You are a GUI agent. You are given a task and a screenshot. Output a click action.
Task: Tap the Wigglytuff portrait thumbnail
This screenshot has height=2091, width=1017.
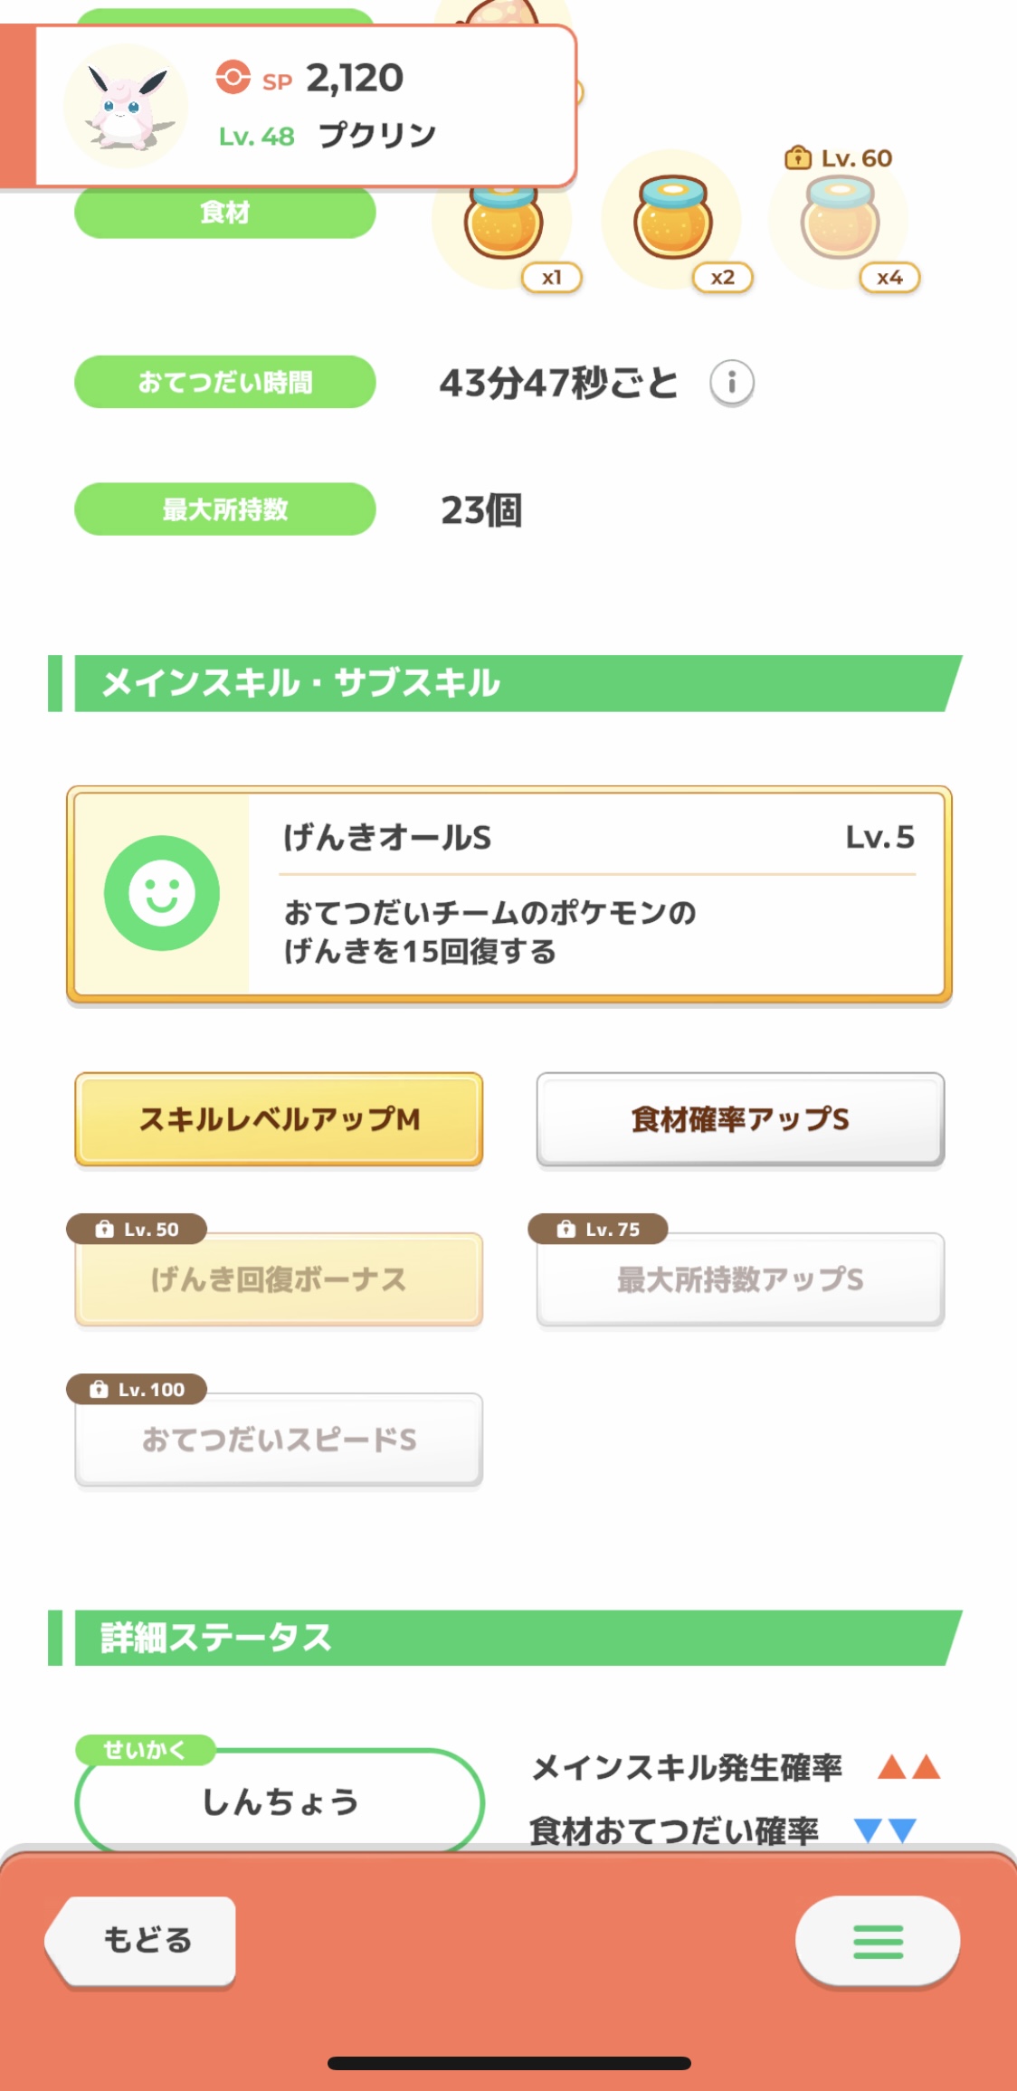pos(126,107)
